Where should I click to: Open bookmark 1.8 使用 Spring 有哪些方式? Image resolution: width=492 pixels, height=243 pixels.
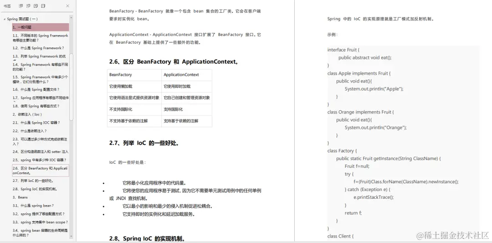pos(36,106)
